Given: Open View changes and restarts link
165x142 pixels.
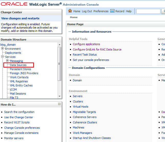Looking at the screenshot, I should tap(20, 18).
